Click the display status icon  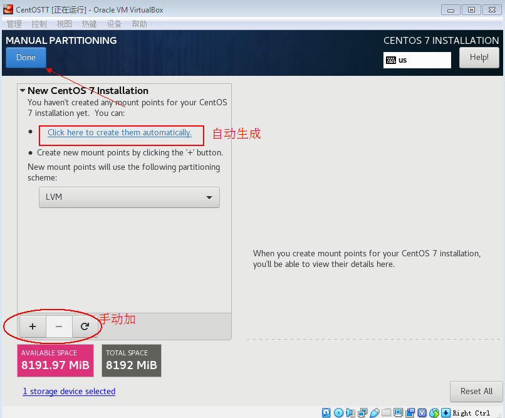click(x=398, y=412)
